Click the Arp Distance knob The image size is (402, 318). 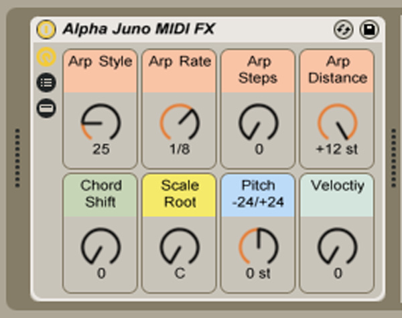[x=337, y=123]
